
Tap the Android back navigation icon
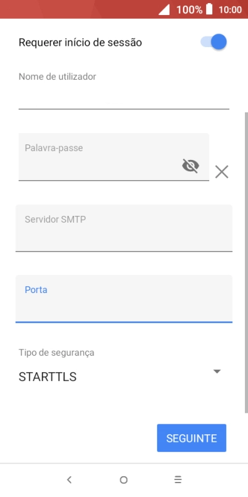70,480
